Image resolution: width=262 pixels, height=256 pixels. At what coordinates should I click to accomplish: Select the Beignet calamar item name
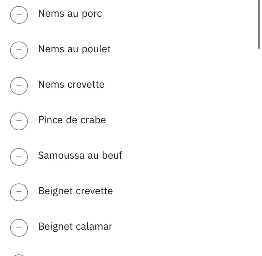tap(75, 227)
